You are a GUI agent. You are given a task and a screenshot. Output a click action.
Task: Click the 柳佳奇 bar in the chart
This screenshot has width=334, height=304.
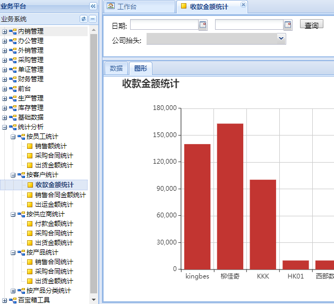[x=230, y=197]
